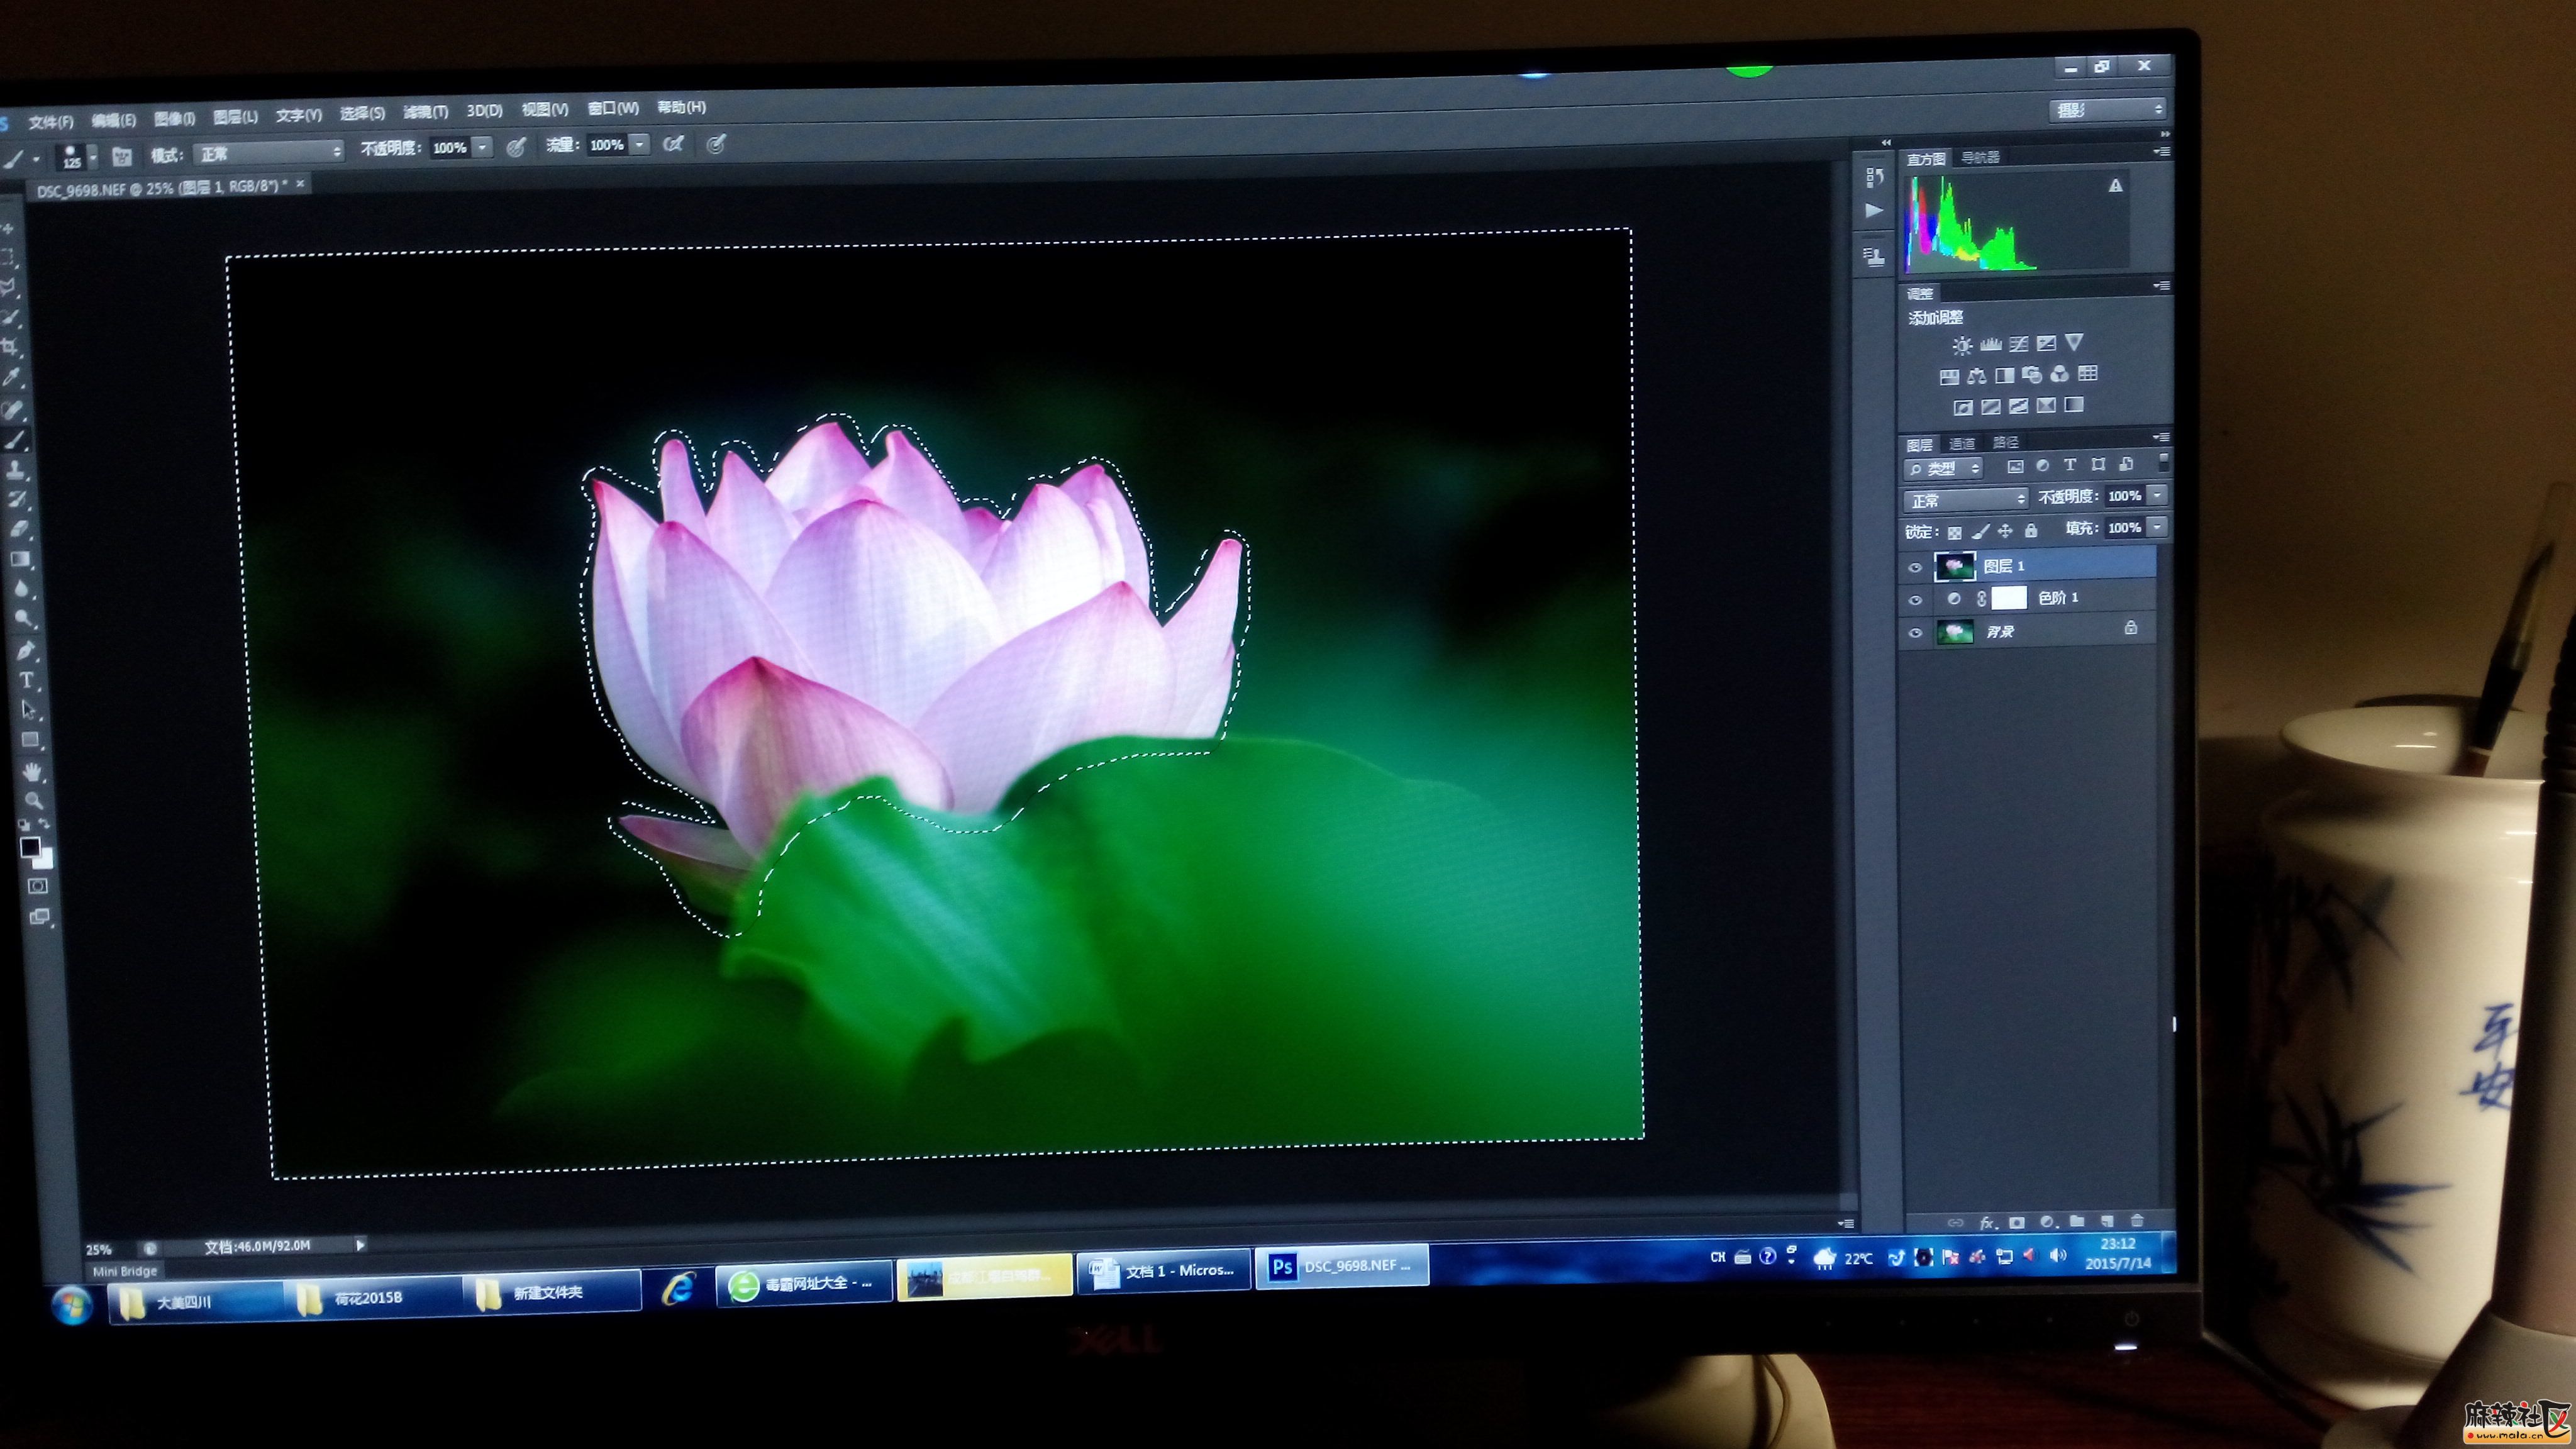
Task: Select the Zoom magnifier tool
Action: click(x=34, y=800)
